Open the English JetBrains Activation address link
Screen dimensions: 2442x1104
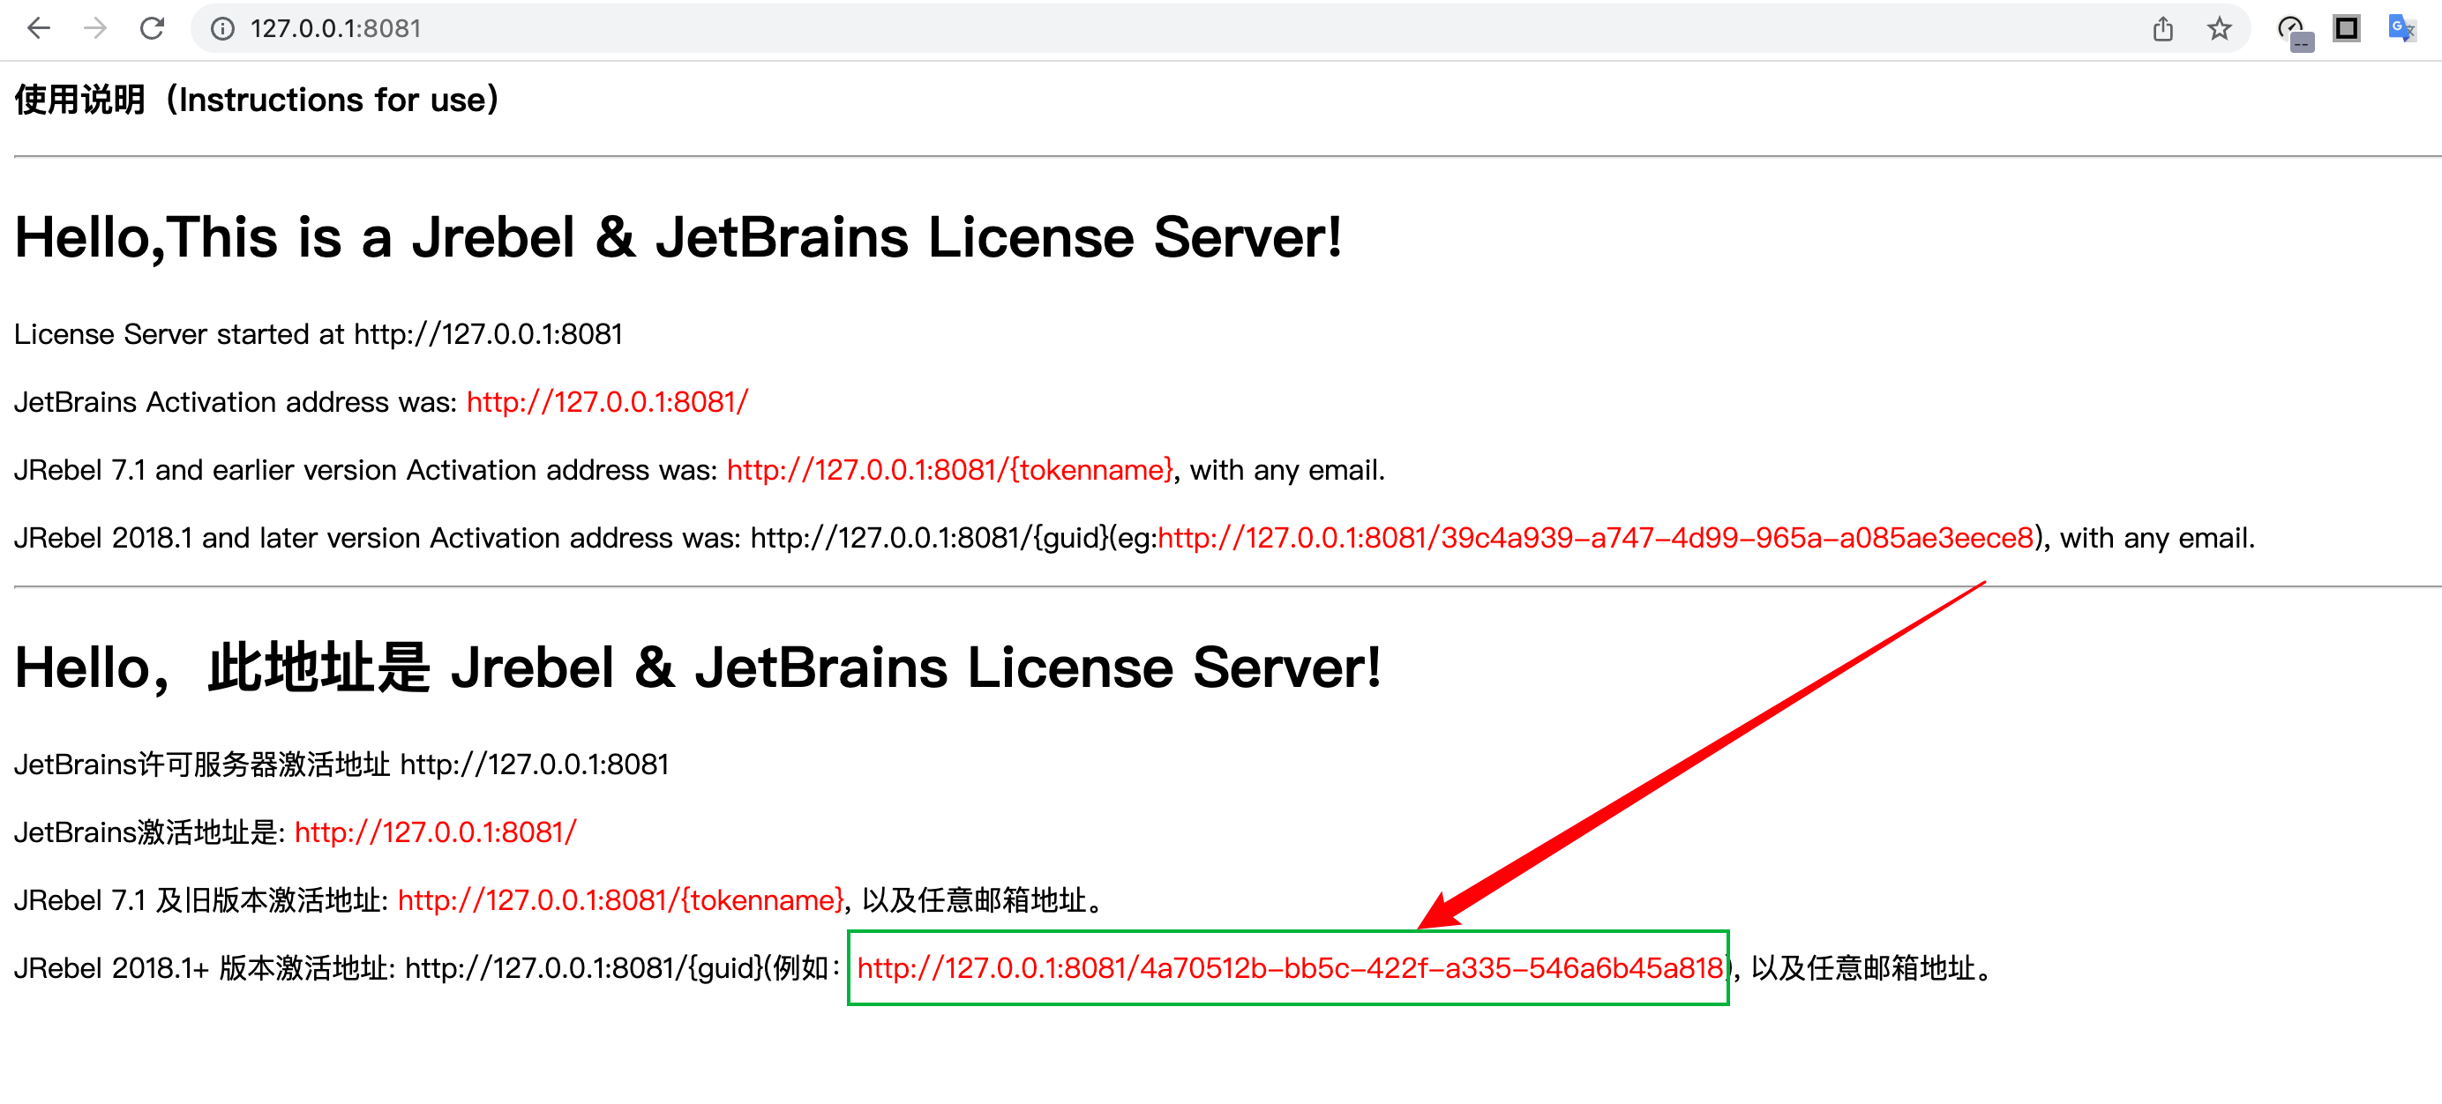607,402
